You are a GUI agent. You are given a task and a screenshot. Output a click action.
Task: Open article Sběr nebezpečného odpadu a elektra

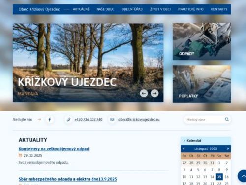coord(68,179)
